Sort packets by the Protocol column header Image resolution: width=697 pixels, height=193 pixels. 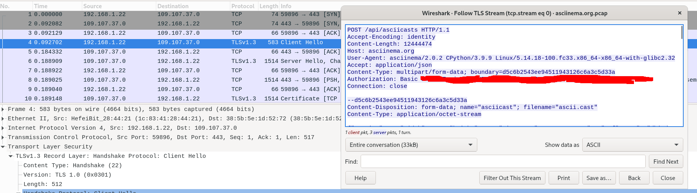[242, 6]
